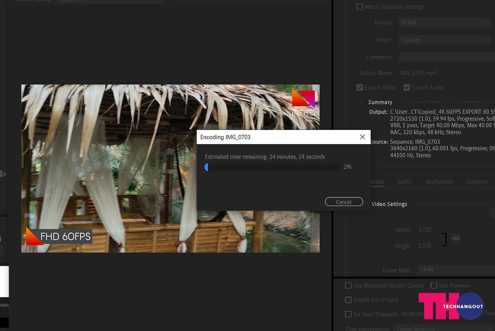
Task: Click the Height value 1,530
Action: pos(424,245)
